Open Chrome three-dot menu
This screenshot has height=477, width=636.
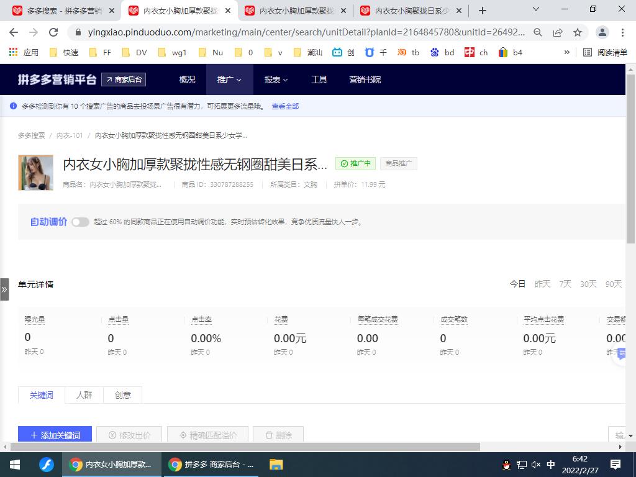[622, 32]
